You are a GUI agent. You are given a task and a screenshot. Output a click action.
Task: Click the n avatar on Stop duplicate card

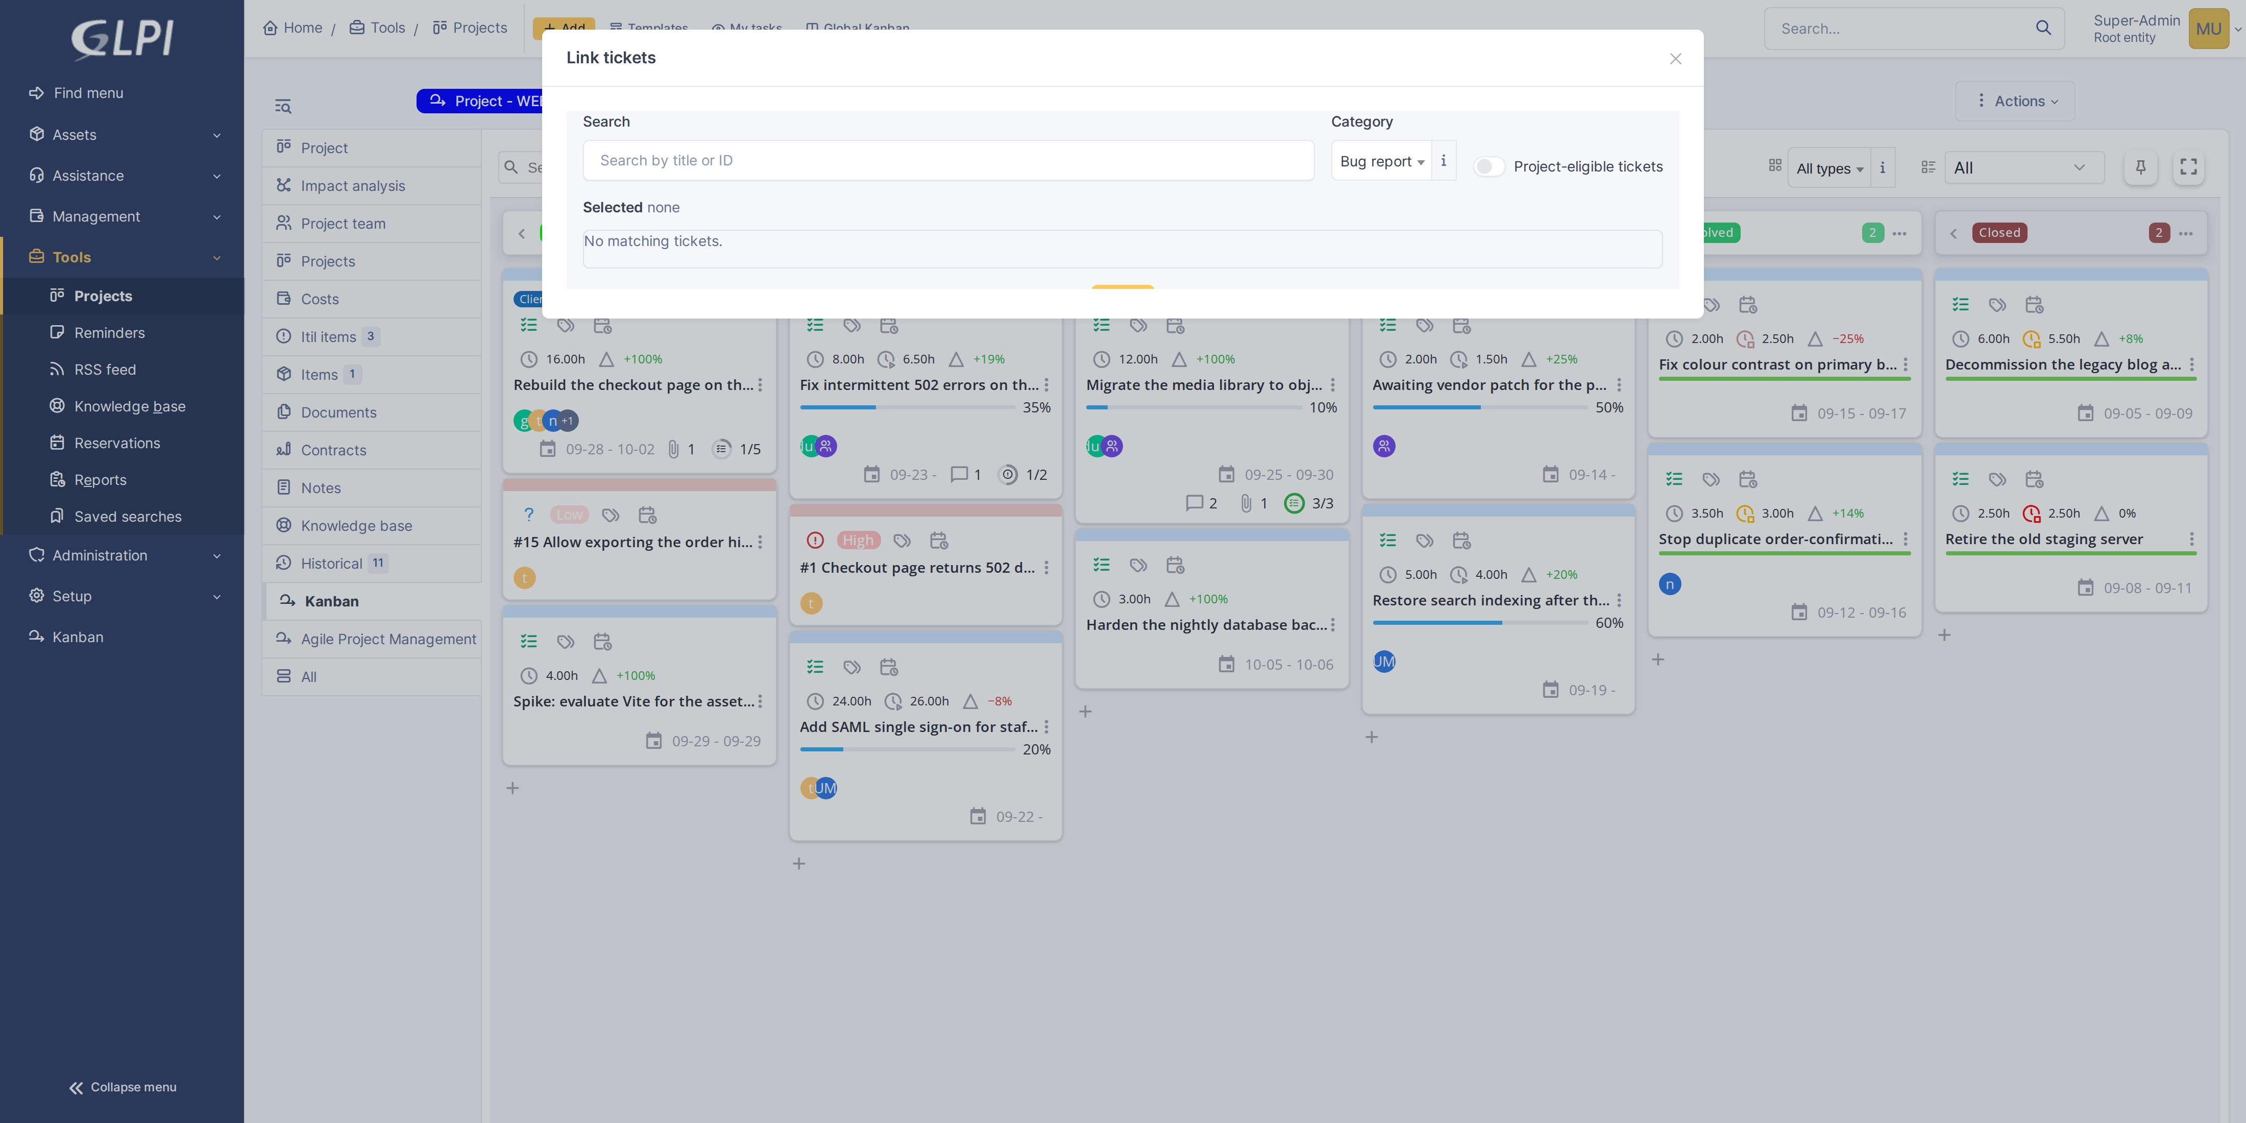click(1670, 584)
